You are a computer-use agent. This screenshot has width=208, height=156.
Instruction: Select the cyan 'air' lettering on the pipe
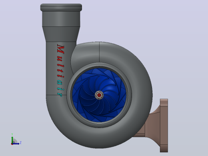(60, 88)
